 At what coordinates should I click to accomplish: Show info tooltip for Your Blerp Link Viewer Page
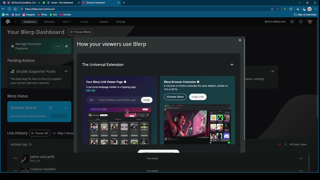125,82
